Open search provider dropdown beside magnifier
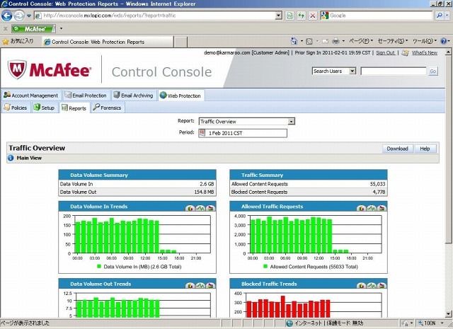The image size is (453, 329). tap(447, 16)
